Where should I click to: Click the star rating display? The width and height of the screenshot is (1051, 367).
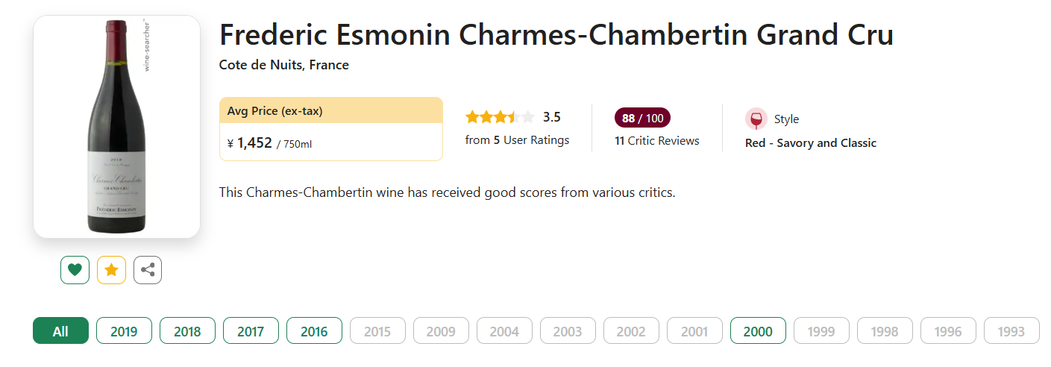click(500, 117)
